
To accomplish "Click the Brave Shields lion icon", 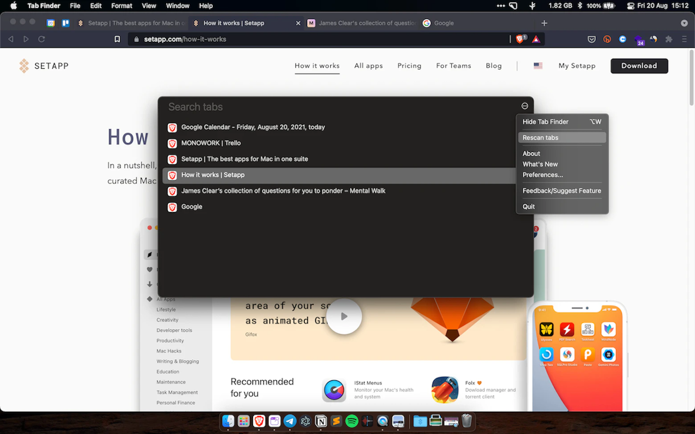I will 520,39.
